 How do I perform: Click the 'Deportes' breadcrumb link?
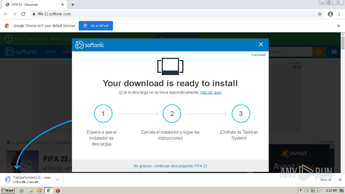[x=62, y=143]
